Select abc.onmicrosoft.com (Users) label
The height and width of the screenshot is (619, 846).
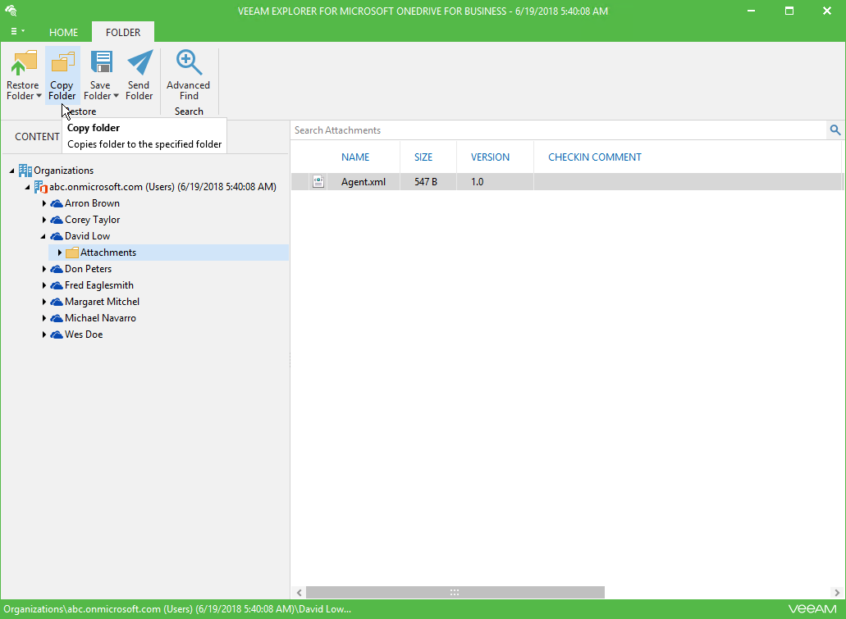tap(163, 187)
